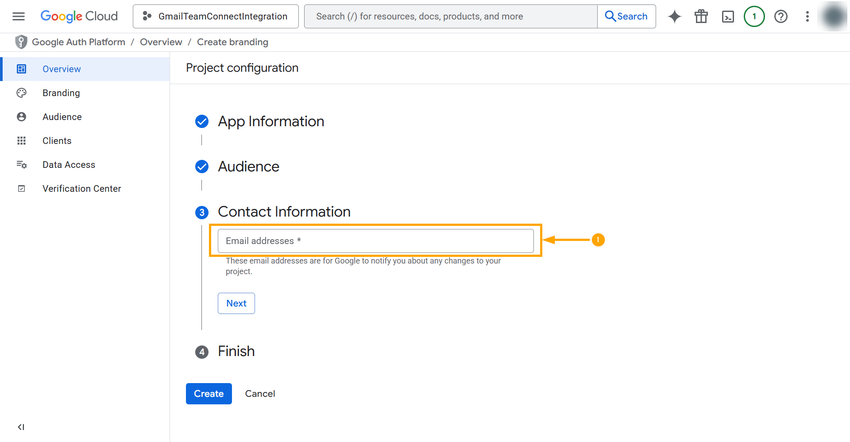
Task: Click the Gemini sparkle assistant icon
Action: tap(675, 16)
